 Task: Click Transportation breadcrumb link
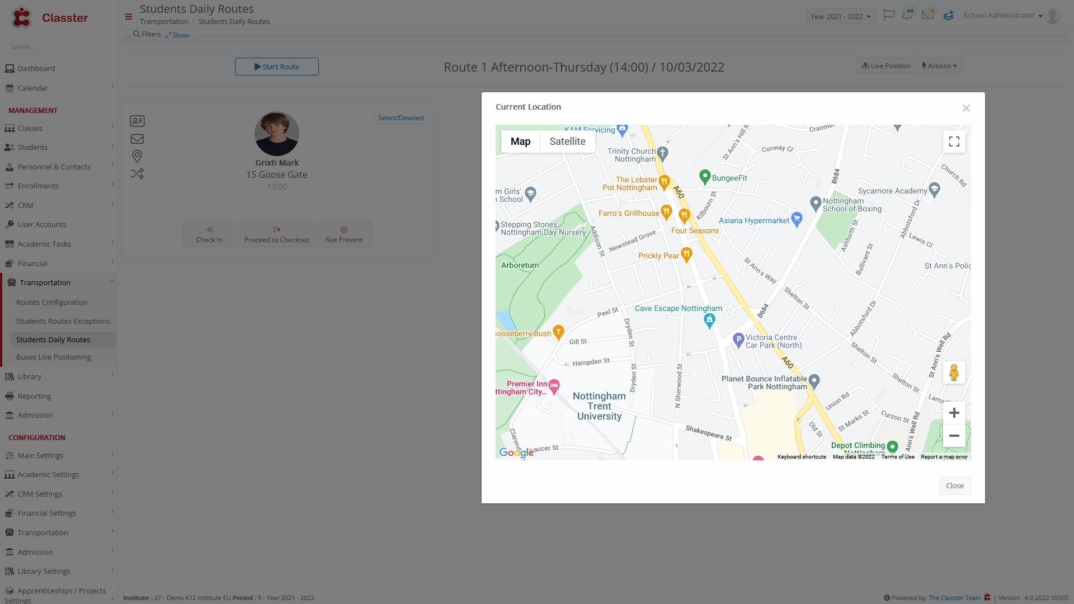(164, 22)
